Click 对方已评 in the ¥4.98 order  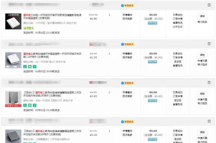click(x=178, y=27)
